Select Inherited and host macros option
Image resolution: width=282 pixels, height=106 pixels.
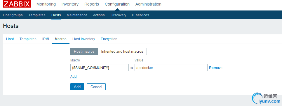(122, 52)
